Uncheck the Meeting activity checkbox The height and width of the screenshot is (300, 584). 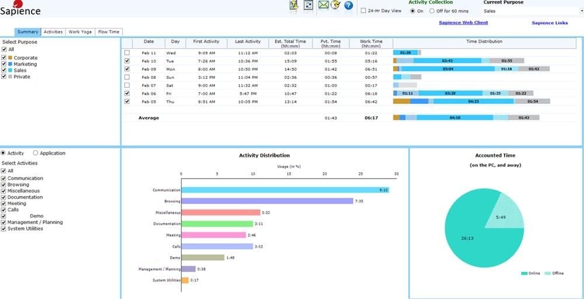coord(4,204)
